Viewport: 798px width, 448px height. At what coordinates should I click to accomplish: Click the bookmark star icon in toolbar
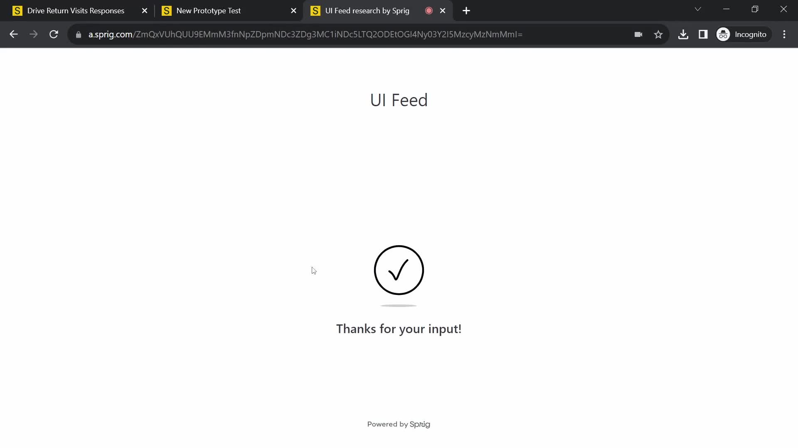click(658, 34)
